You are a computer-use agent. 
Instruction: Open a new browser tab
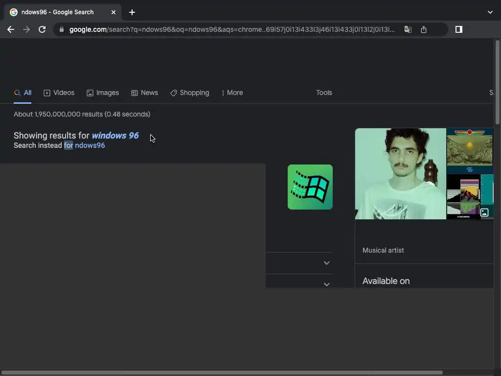click(132, 12)
